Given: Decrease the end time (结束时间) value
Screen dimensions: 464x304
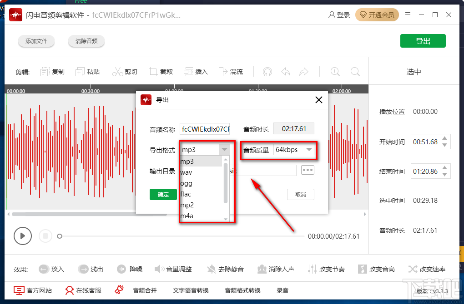Looking at the screenshot, I should pyautogui.click(x=444, y=174).
